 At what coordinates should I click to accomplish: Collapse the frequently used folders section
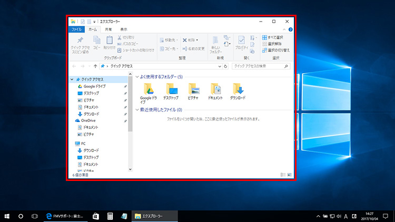[138, 77]
